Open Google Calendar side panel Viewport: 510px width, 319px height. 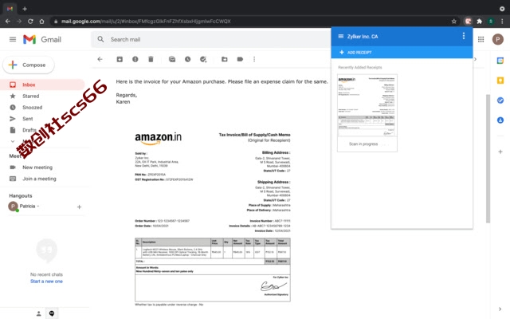(500, 61)
